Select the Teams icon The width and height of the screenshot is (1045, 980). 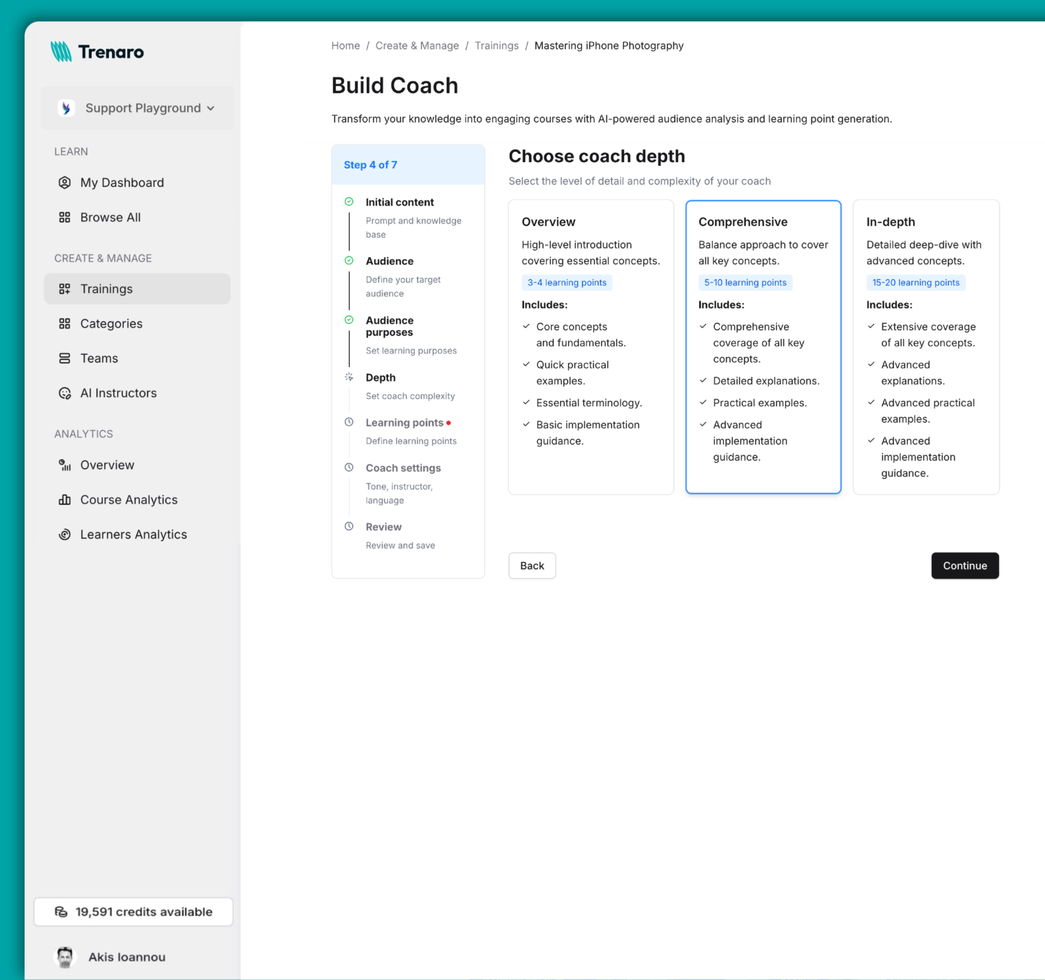(x=65, y=358)
